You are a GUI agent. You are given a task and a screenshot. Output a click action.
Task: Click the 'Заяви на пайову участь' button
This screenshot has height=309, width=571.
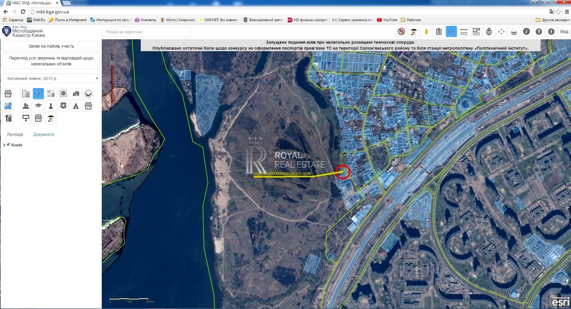[x=51, y=46]
